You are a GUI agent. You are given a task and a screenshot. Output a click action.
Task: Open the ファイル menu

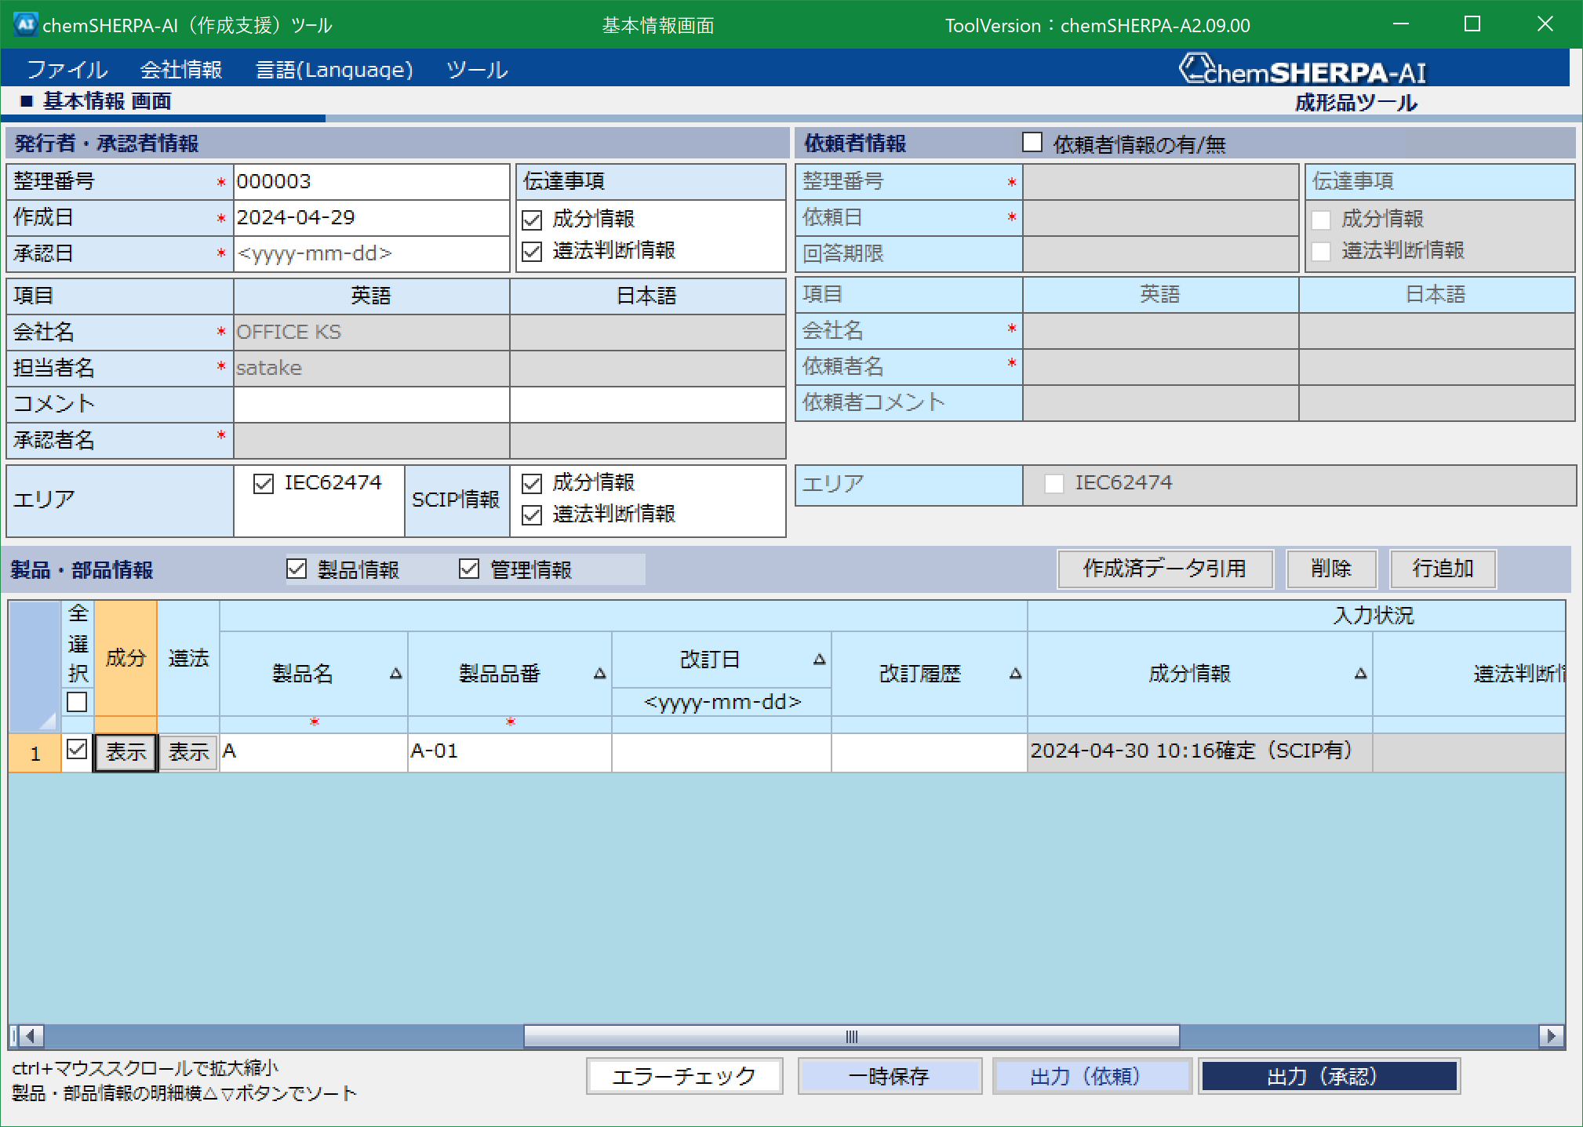[x=67, y=69]
